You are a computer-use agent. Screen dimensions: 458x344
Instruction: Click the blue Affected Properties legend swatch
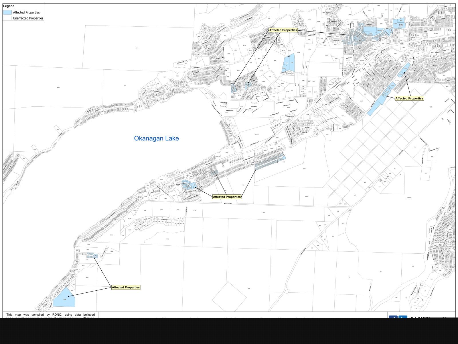[7, 12]
